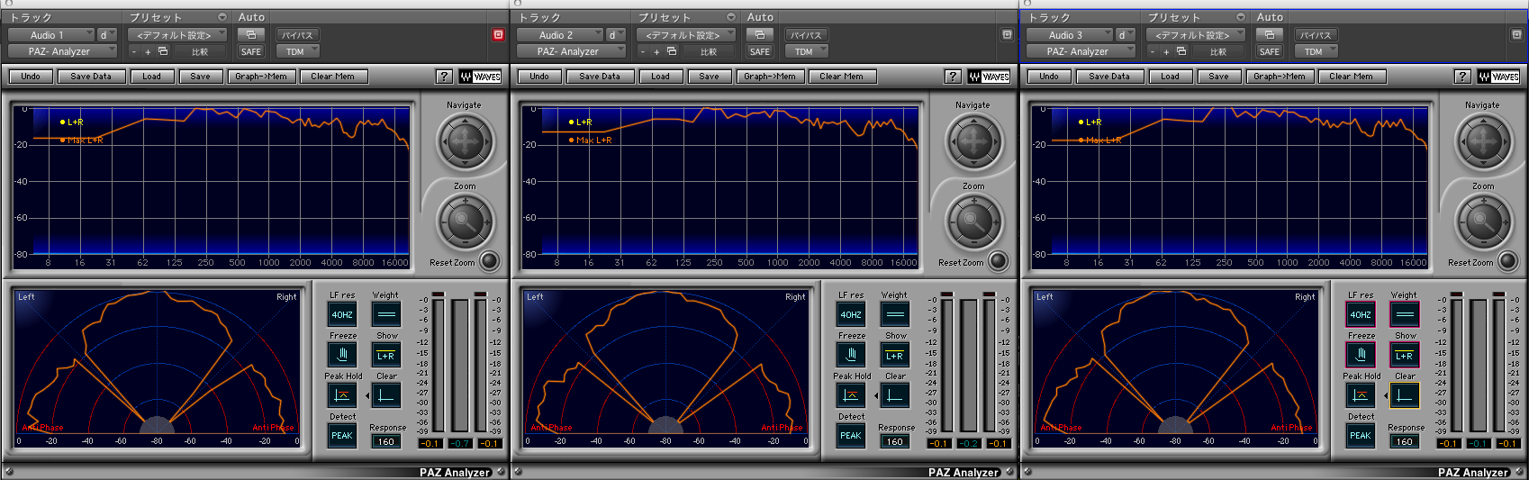
Task: Click the Weight icon in Audio 1 analyzer
Action: [x=385, y=313]
